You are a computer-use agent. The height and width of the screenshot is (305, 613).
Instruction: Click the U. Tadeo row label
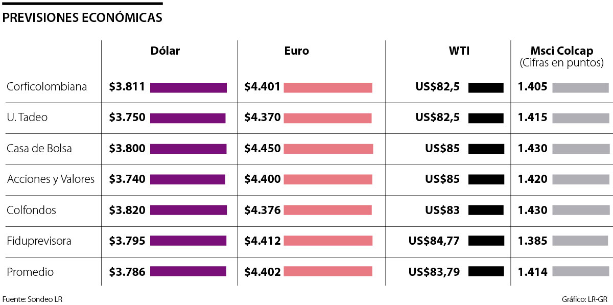27,118
